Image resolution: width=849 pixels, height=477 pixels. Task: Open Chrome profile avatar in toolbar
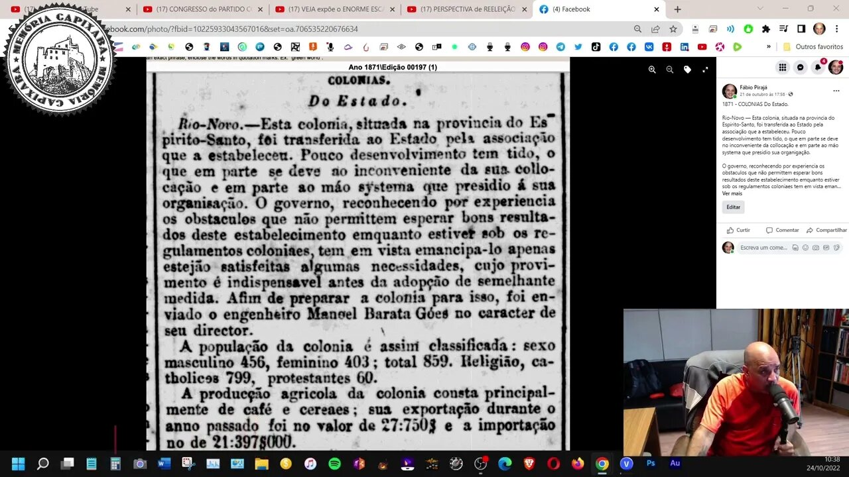point(819,29)
